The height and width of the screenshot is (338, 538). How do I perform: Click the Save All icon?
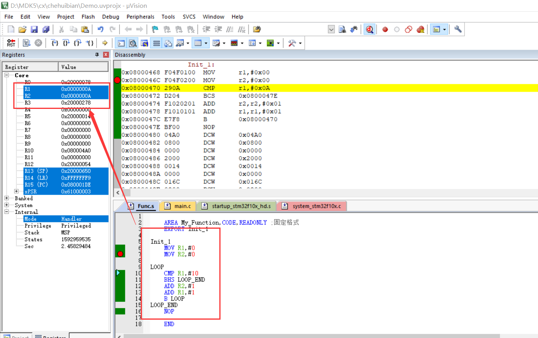[x=46, y=29]
